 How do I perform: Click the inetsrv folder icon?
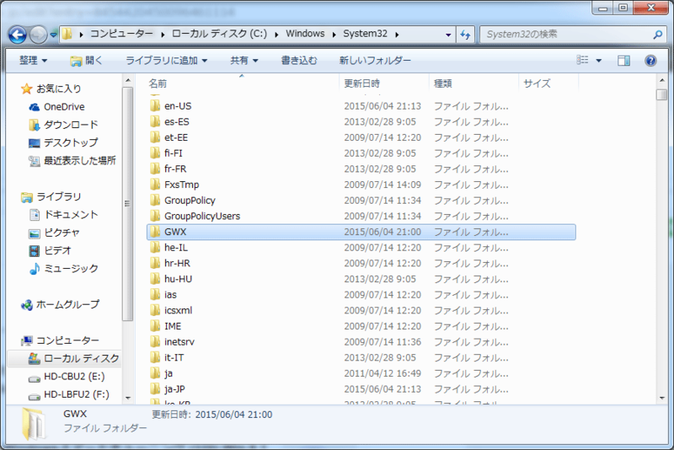[x=155, y=341]
